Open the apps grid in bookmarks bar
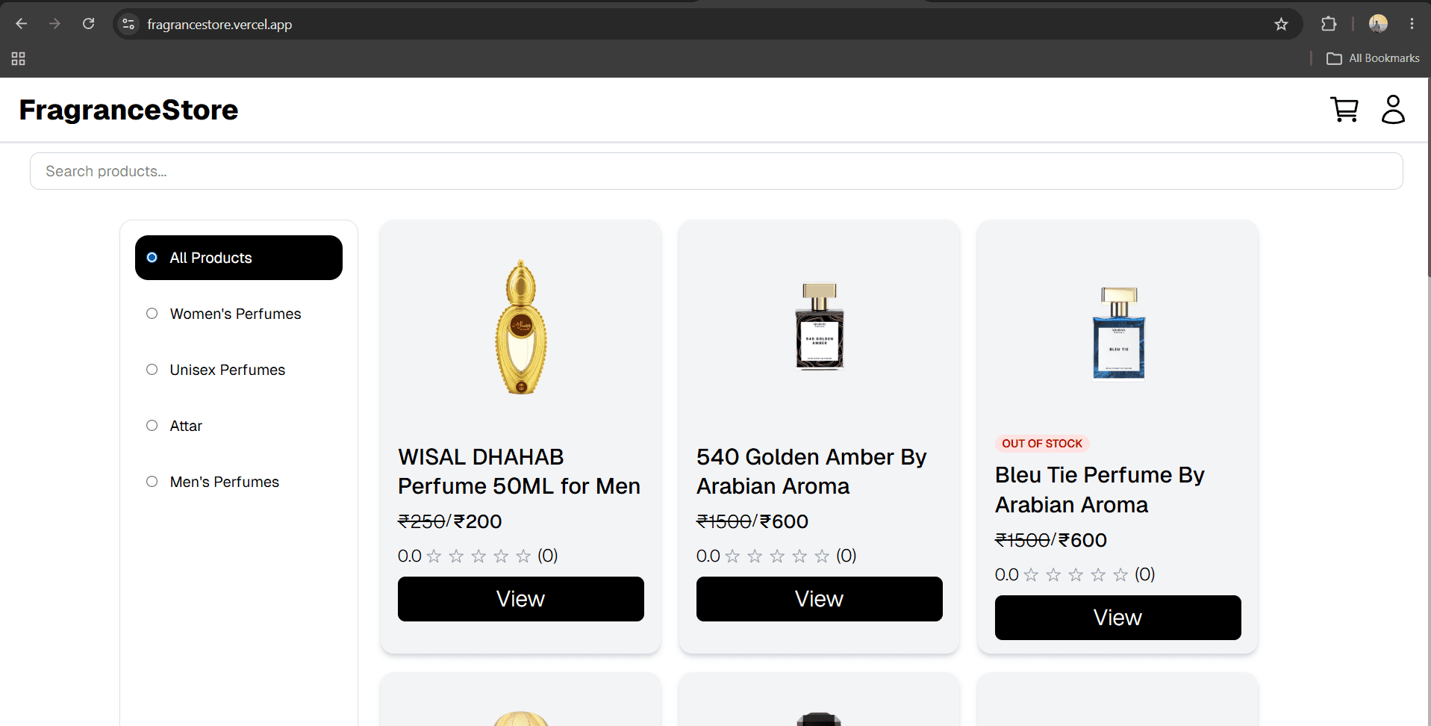The width and height of the screenshot is (1431, 726). [x=19, y=58]
